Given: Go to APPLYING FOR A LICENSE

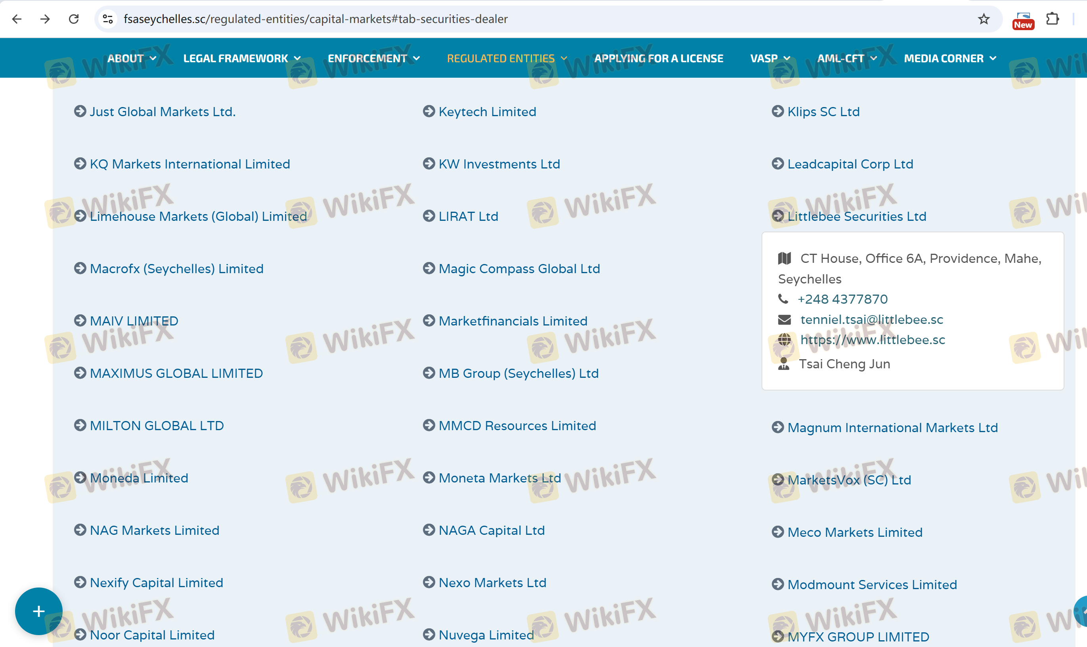Looking at the screenshot, I should pos(658,58).
